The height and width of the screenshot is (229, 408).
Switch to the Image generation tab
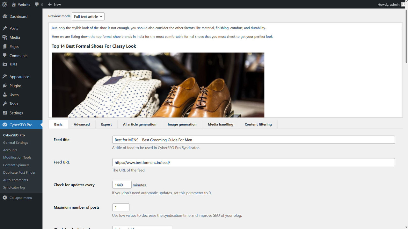[182, 124]
